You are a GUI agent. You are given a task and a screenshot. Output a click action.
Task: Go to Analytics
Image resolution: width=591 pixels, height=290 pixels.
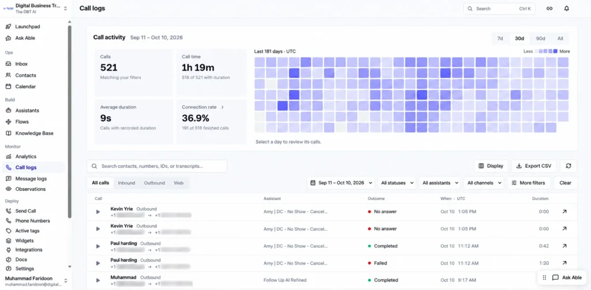click(25, 157)
